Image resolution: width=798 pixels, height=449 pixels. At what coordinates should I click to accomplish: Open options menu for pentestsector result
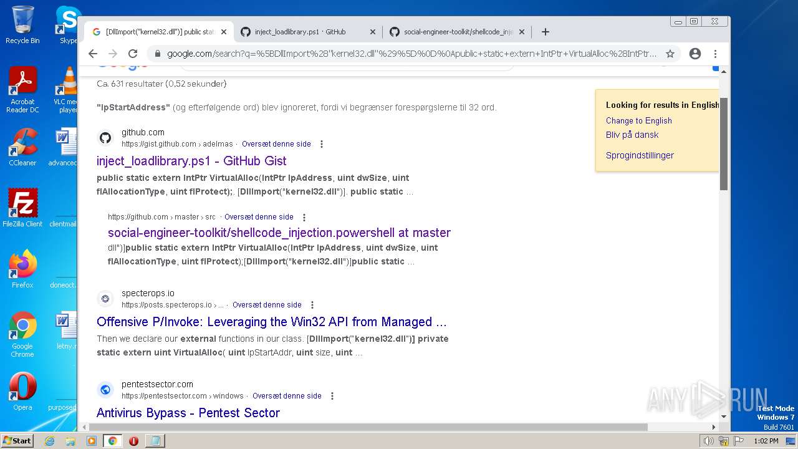pos(332,396)
